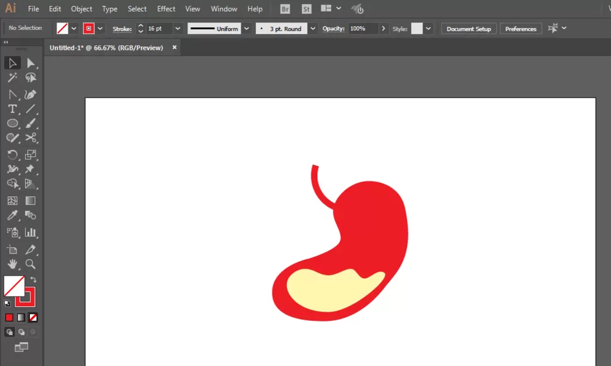This screenshot has width=611, height=366.
Task: Select the Lasso tool
Action: (31, 77)
